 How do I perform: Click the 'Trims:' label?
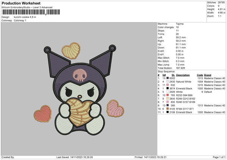[x=161, y=34]
